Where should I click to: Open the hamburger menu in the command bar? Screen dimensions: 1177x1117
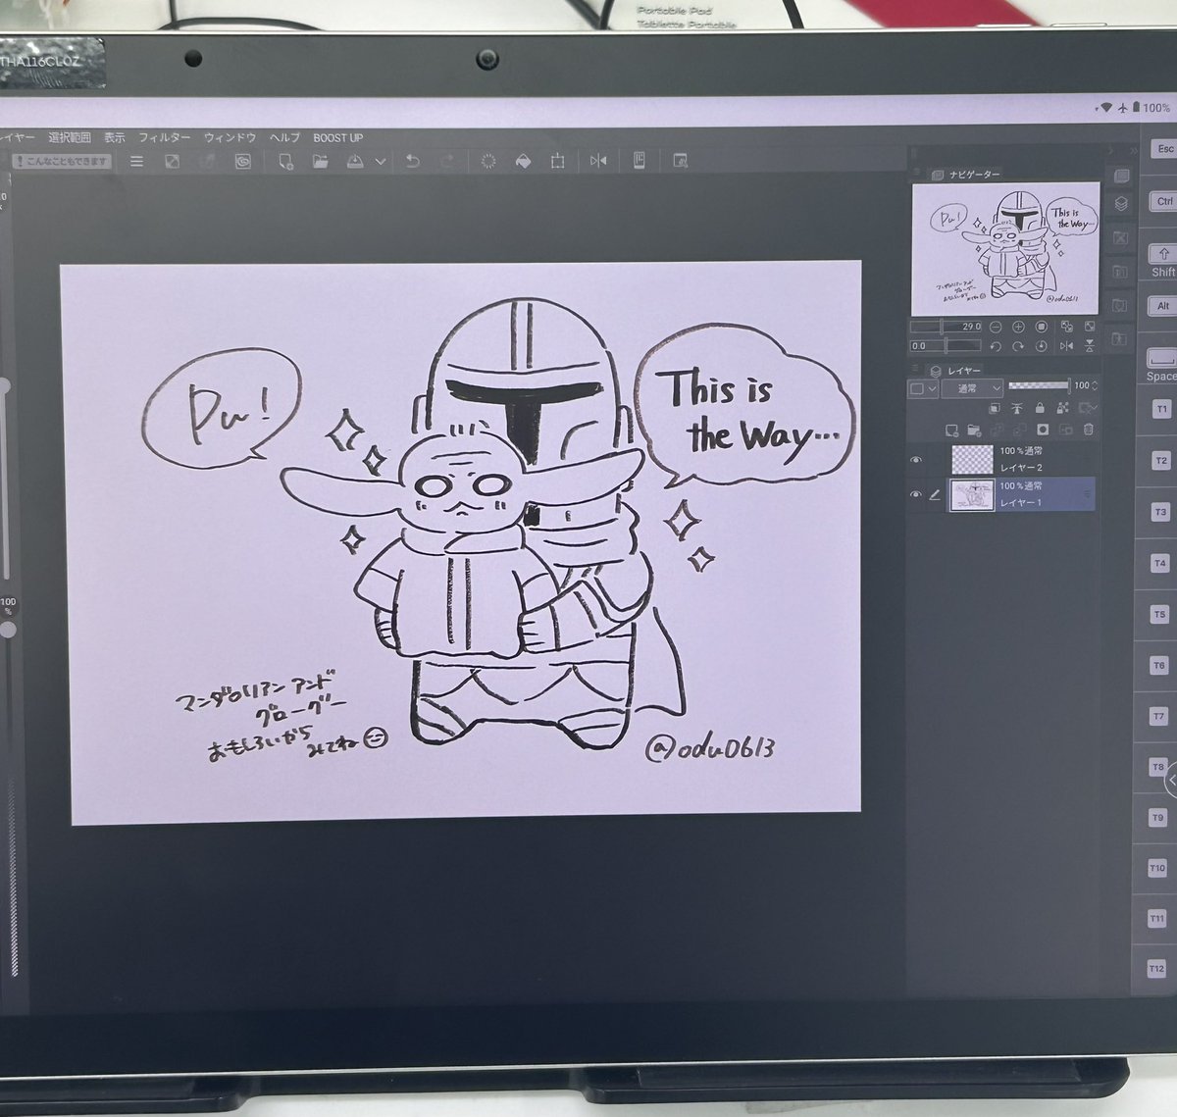[137, 162]
